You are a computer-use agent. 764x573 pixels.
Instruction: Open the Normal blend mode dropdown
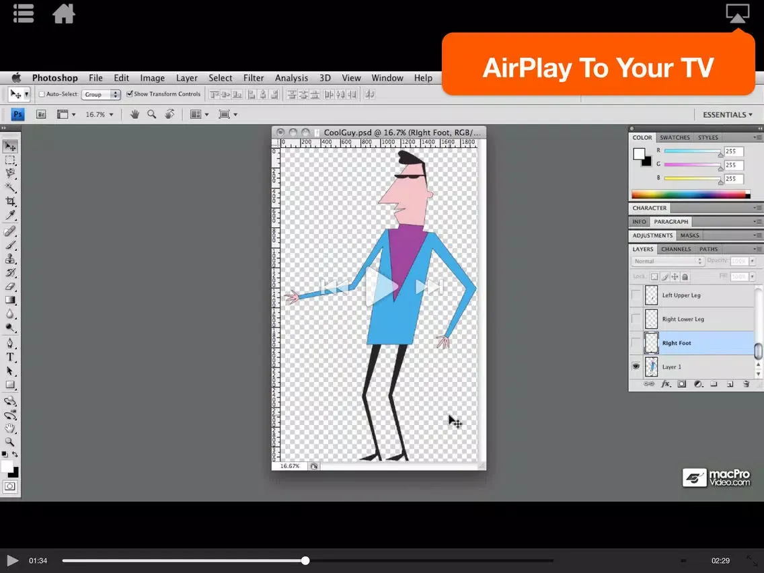tap(667, 261)
